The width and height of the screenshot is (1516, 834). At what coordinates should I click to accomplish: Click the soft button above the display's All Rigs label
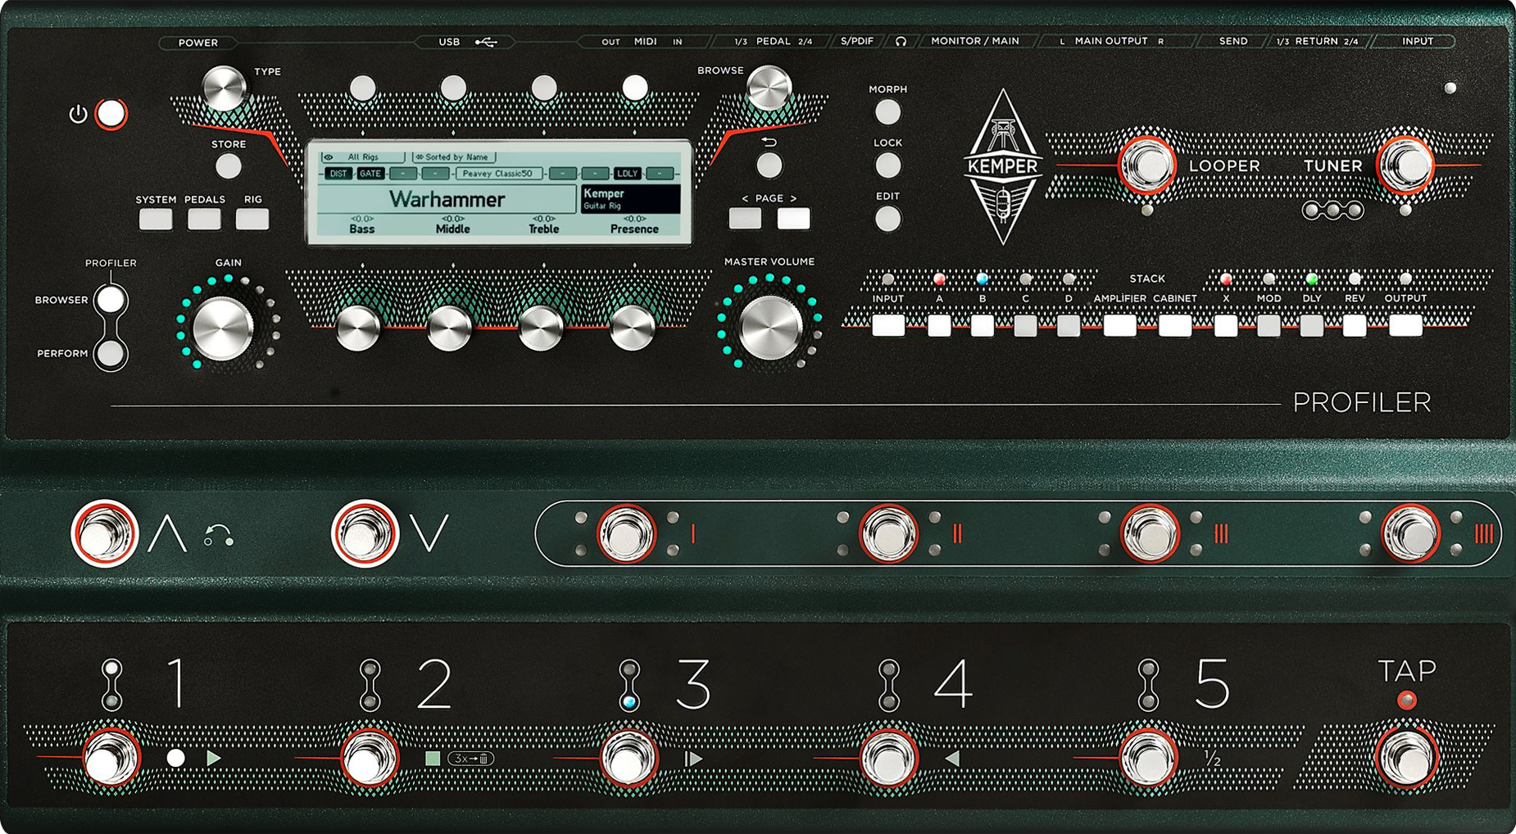coord(363,88)
